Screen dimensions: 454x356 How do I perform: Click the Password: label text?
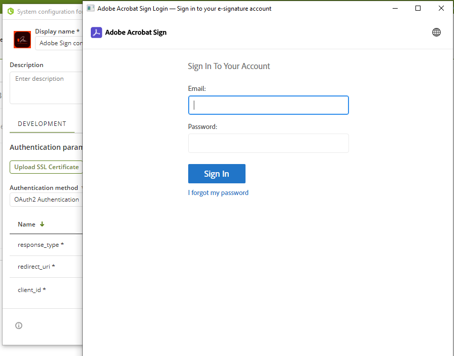pyautogui.click(x=202, y=126)
